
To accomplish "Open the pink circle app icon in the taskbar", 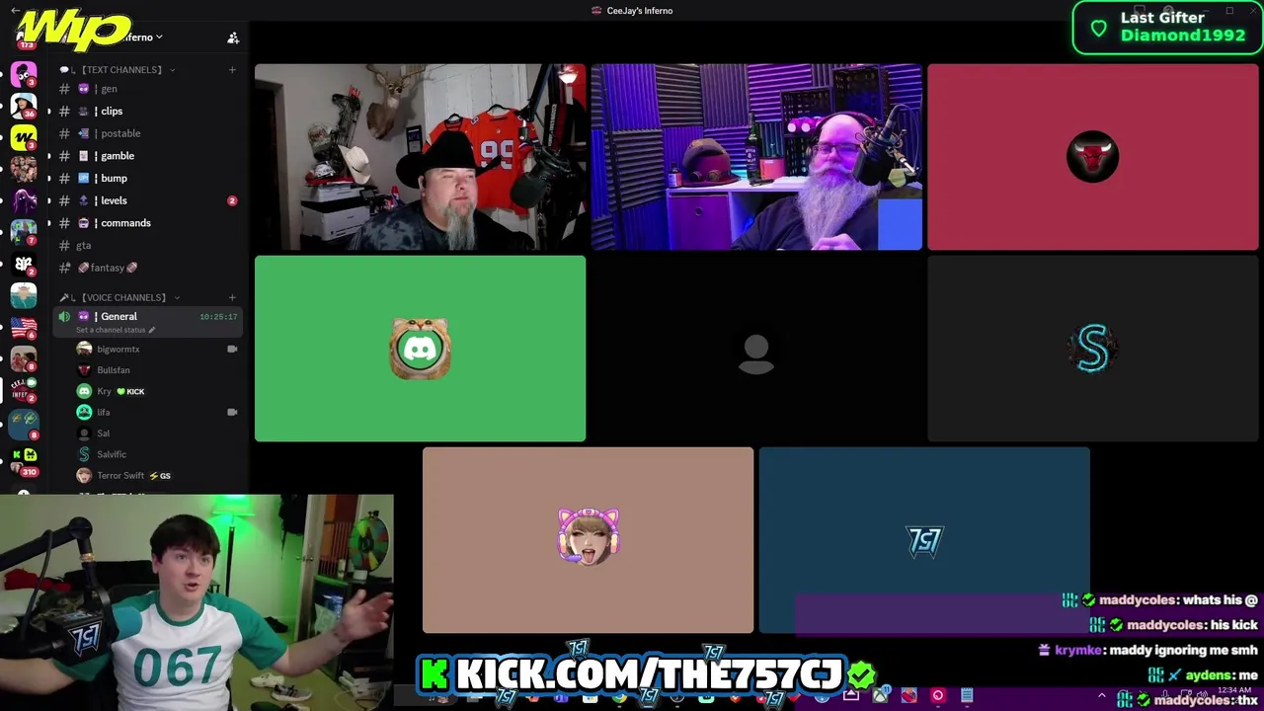I will [937, 696].
